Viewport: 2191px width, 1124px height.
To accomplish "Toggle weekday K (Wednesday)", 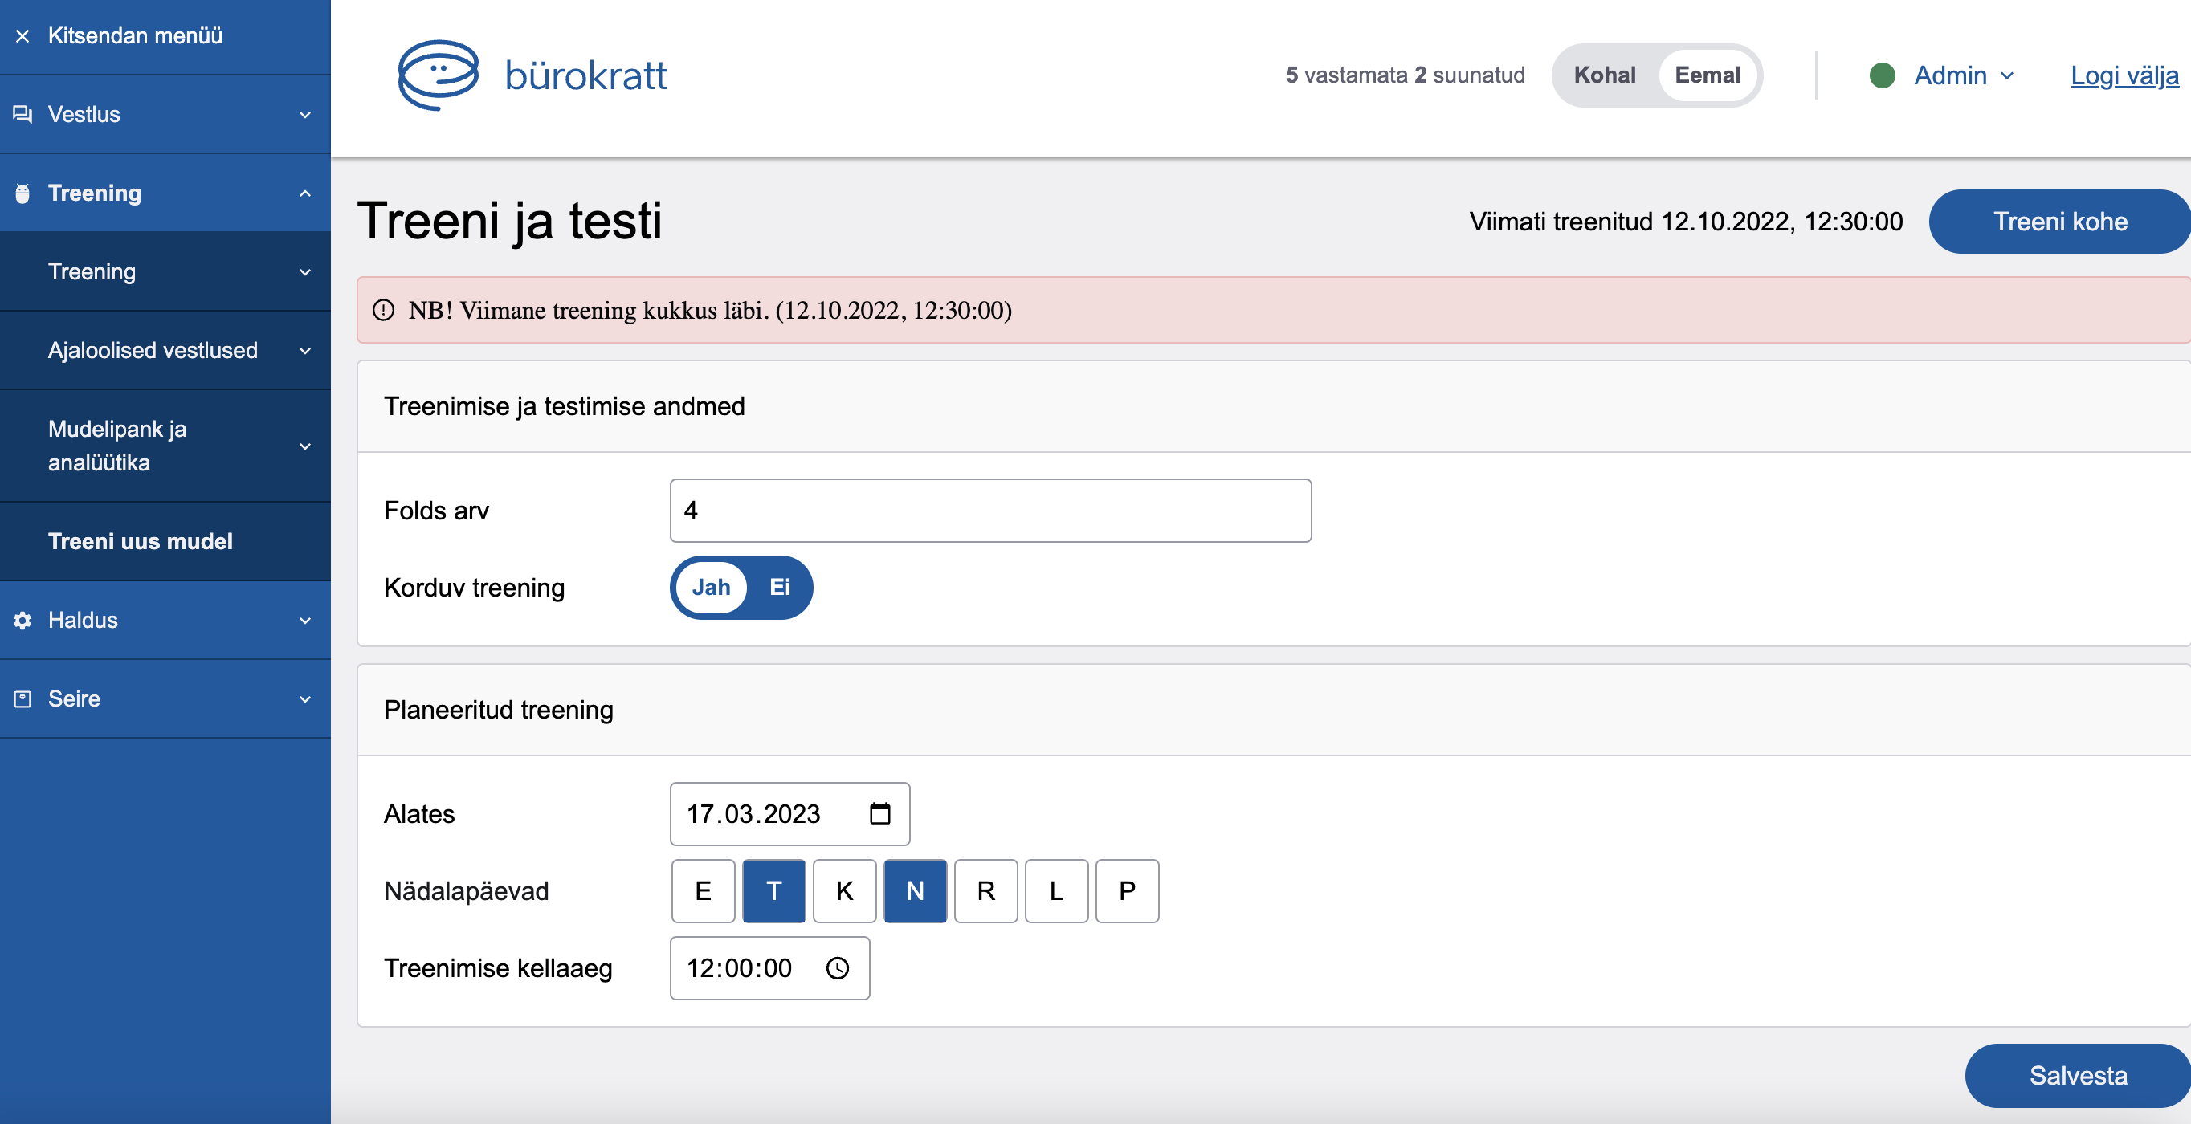I will (x=844, y=890).
